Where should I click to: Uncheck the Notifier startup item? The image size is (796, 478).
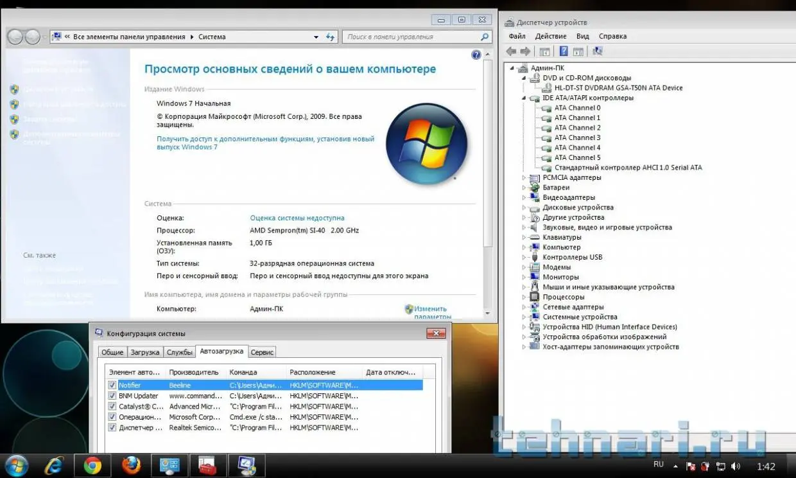click(112, 385)
